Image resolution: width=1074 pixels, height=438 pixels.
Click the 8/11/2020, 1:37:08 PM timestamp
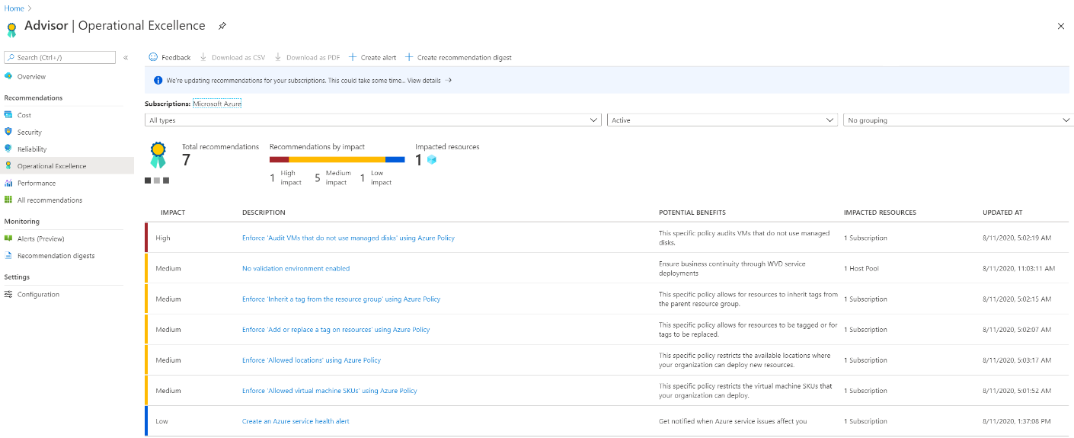[1017, 420]
